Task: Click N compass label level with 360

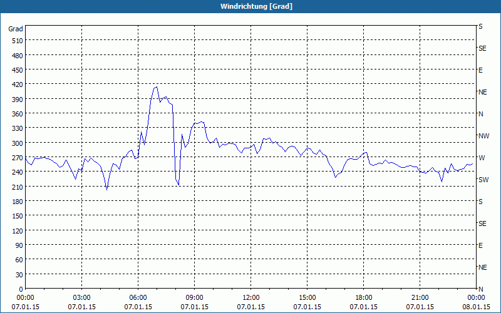Action: click(481, 114)
